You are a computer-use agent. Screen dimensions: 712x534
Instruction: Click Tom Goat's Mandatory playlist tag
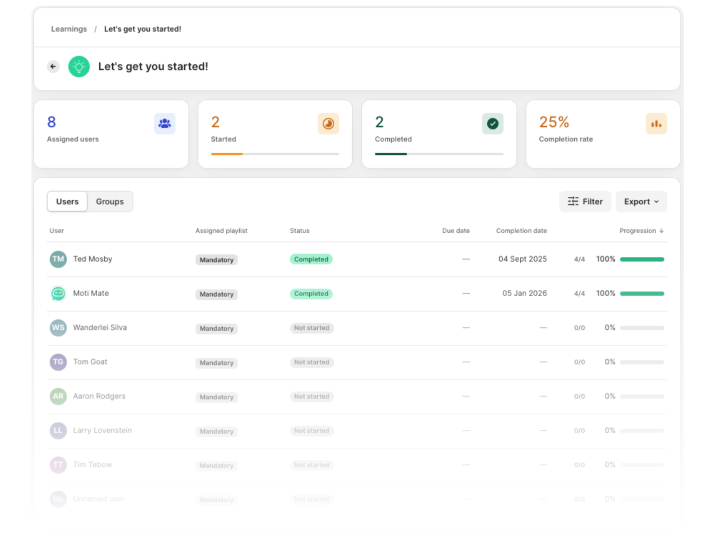[x=217, y=363]
